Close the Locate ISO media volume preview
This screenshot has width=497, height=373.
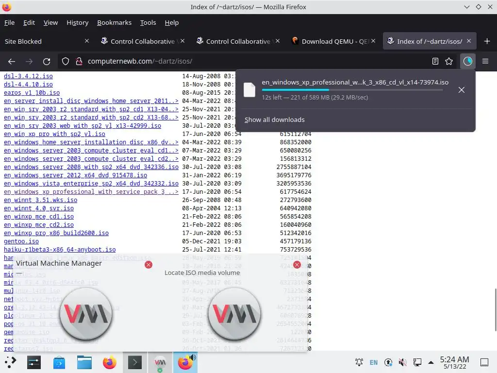click(297, 265)
